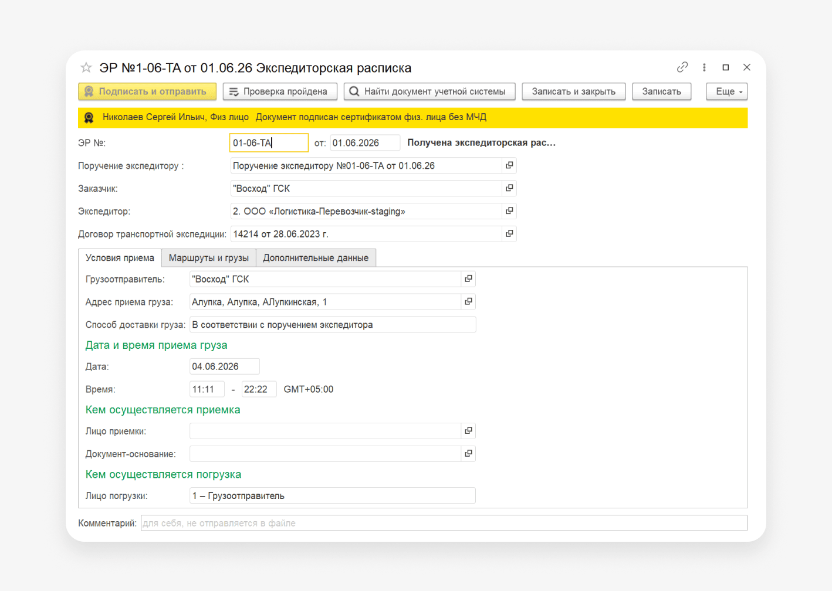
Task: Click the Экспедитор field
Action: tap(366, 212)
